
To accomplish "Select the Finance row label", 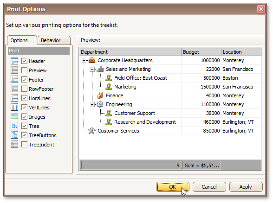I will [x=115, y=95].
